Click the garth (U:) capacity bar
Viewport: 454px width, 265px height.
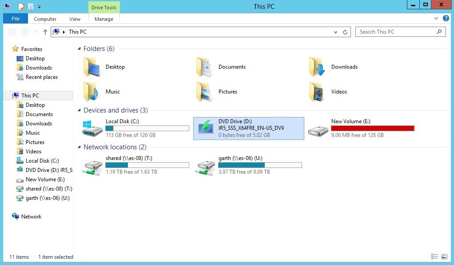coord(260,165)
